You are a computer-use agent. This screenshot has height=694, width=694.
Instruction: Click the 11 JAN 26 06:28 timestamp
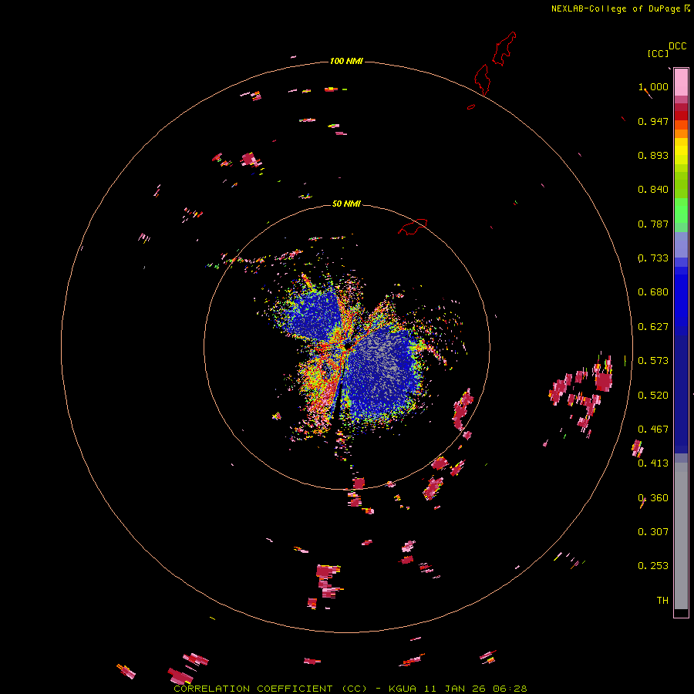pyautogui.click(x=475, y=689)
